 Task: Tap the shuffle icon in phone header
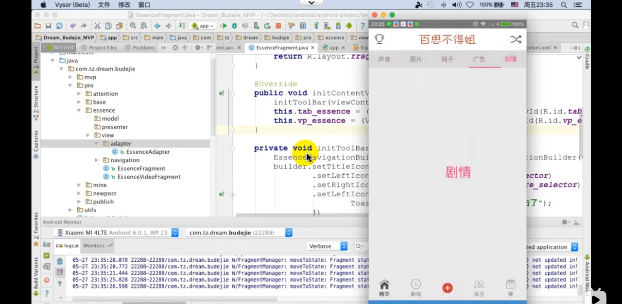point(515,39)
